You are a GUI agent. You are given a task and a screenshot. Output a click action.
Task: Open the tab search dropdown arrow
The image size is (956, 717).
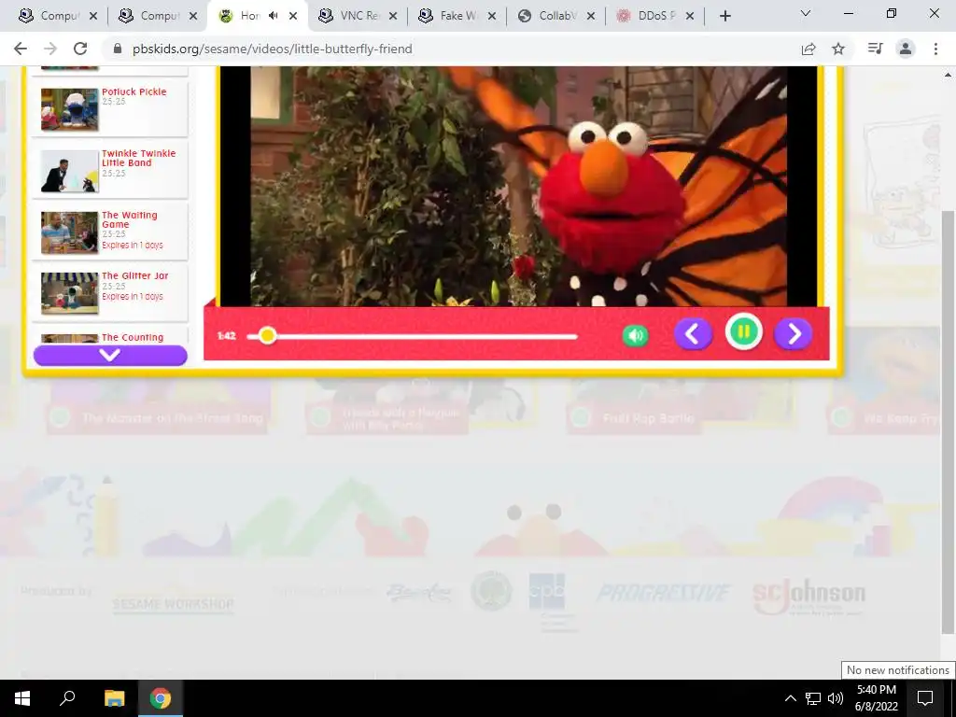click(x=806, y=13)
